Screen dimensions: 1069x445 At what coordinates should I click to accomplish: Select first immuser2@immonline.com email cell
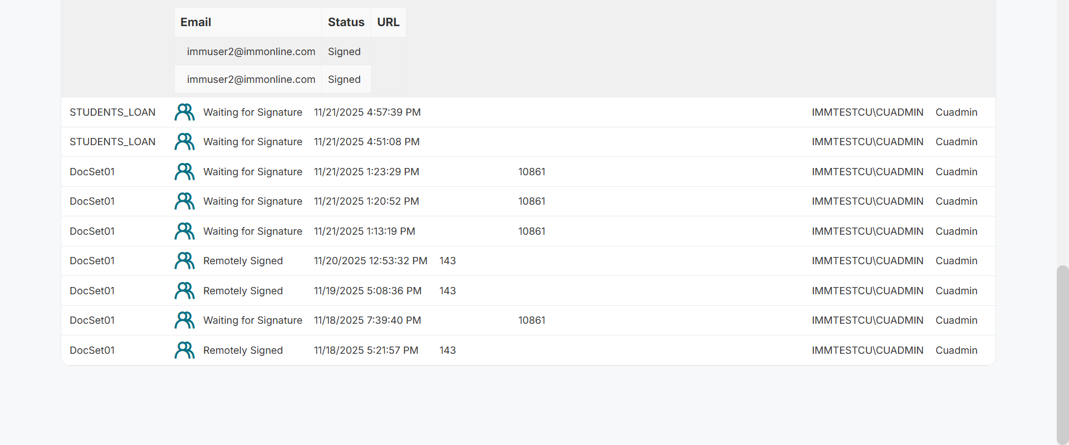251,52
